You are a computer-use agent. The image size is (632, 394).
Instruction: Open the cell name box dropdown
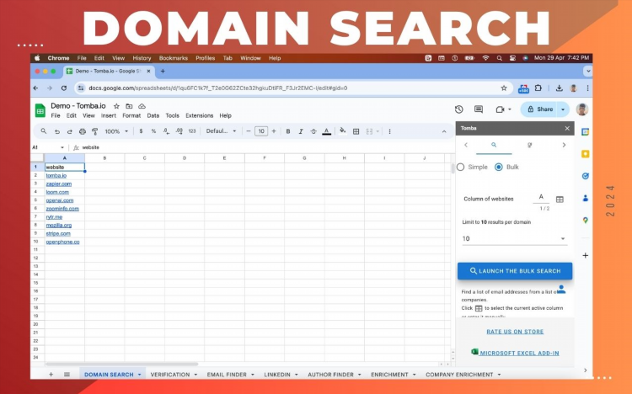click(x=62, y=147)
